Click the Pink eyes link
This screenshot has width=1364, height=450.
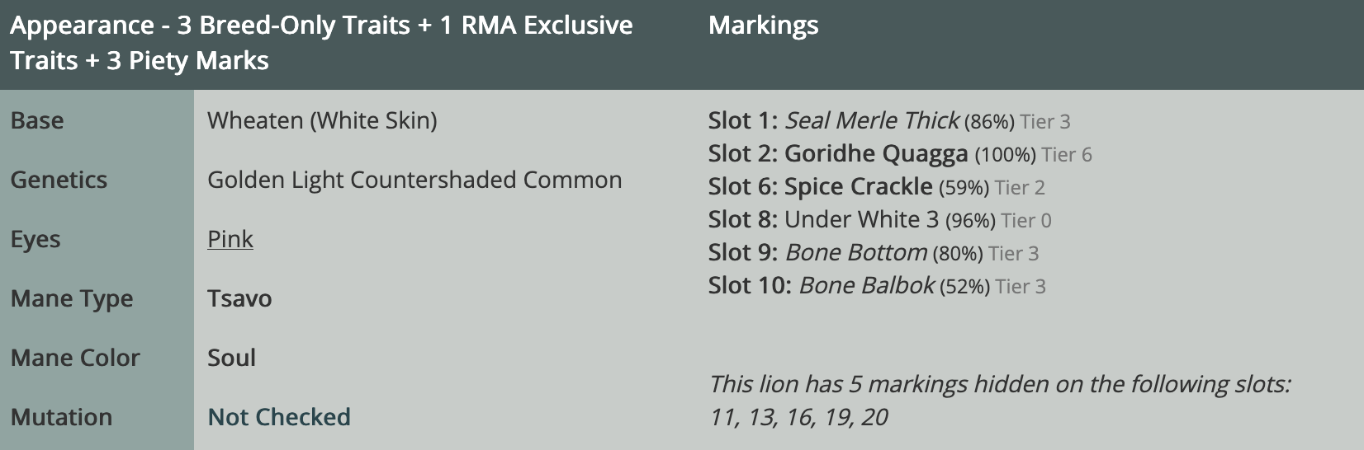[x=230, y=239]
